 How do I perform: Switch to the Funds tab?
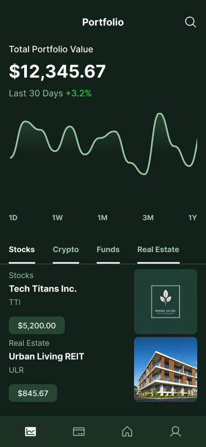point(108,250)
